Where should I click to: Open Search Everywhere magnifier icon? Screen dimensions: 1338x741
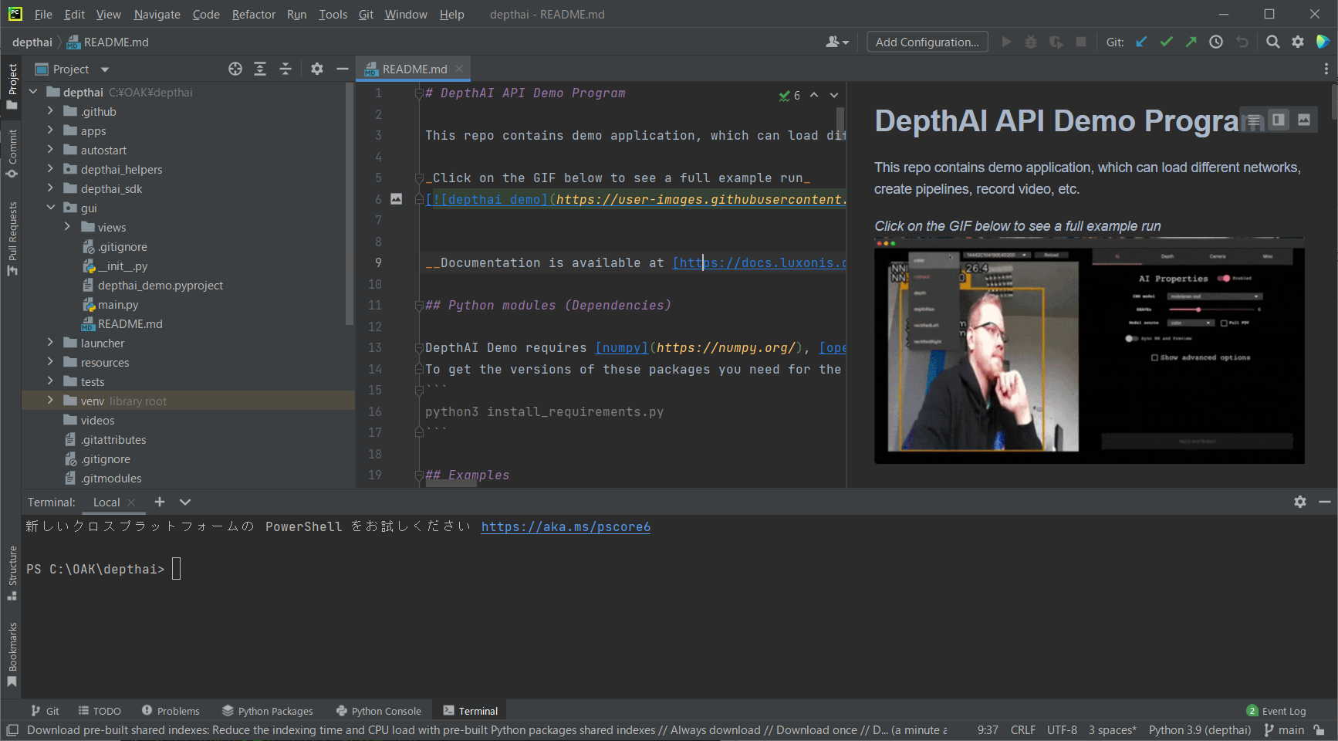[1273, 42]
